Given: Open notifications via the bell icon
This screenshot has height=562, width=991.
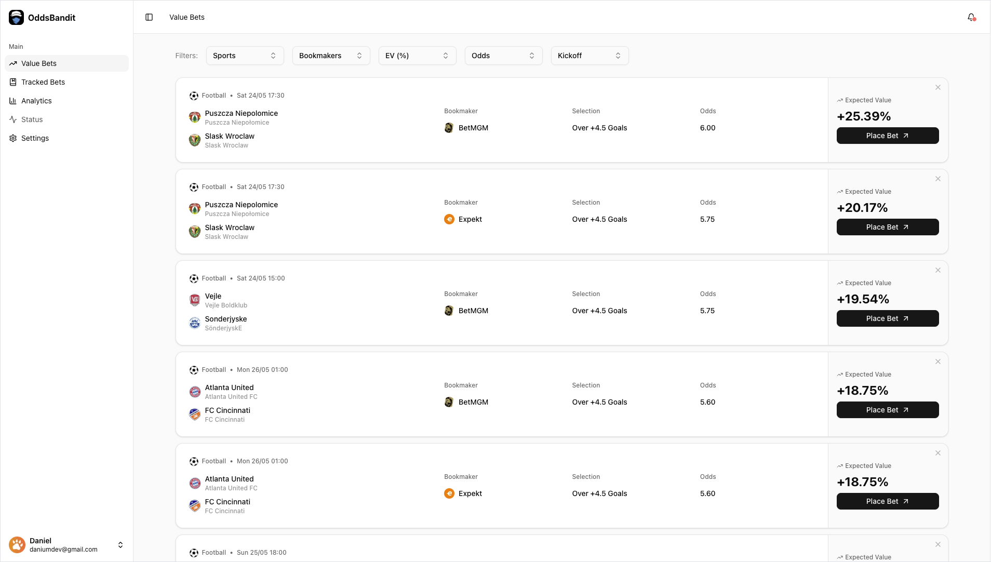Looking at the screenshot, I should point(971,17).
